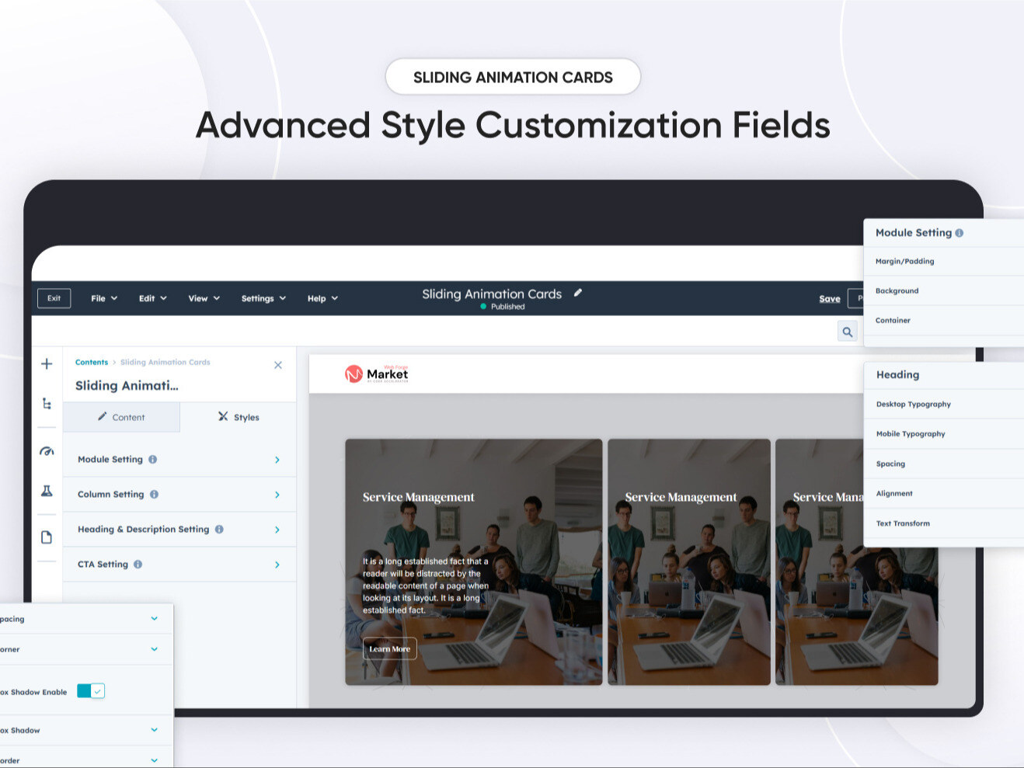Click the Learn More button on the card
Viewport: 1024px width, 768px height.
click(x=389, y=648)
